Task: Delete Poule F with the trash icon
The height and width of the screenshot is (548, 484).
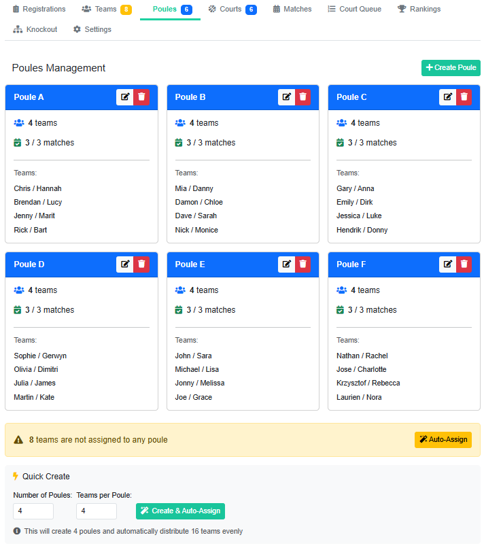Action: 464,264
